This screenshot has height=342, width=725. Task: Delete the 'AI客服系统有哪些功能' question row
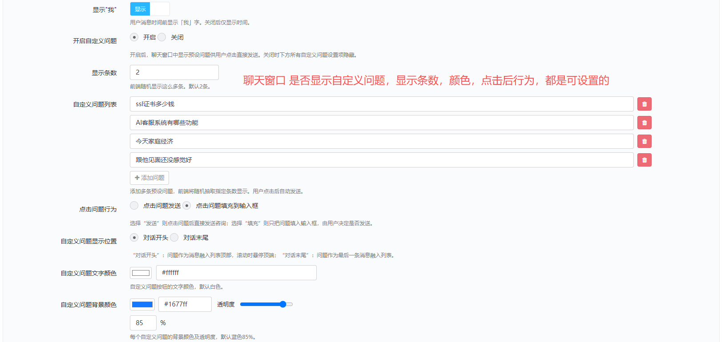(x=644, y=123)
